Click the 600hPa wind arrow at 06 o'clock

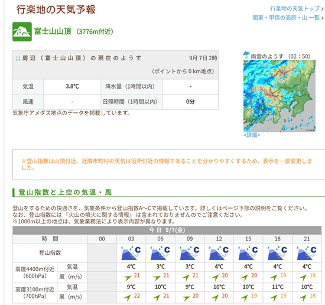(x=157, y=278)
